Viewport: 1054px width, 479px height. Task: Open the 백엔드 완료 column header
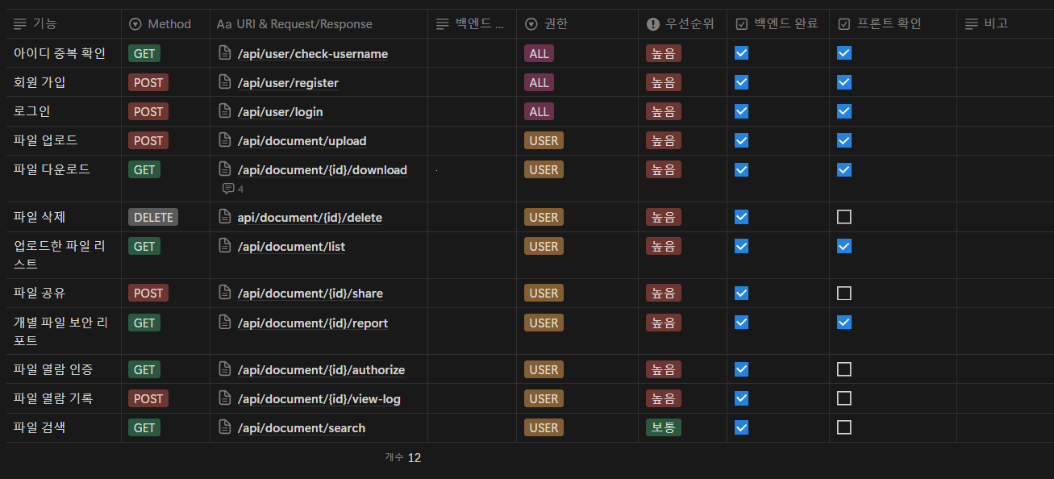pos(778,24)
